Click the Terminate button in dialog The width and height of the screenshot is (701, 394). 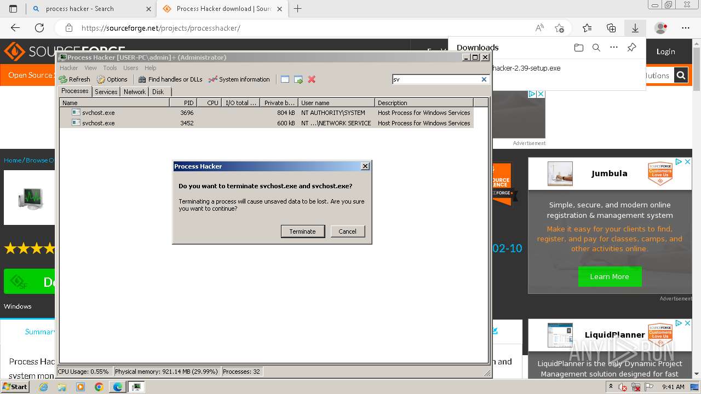pos(303,231)
